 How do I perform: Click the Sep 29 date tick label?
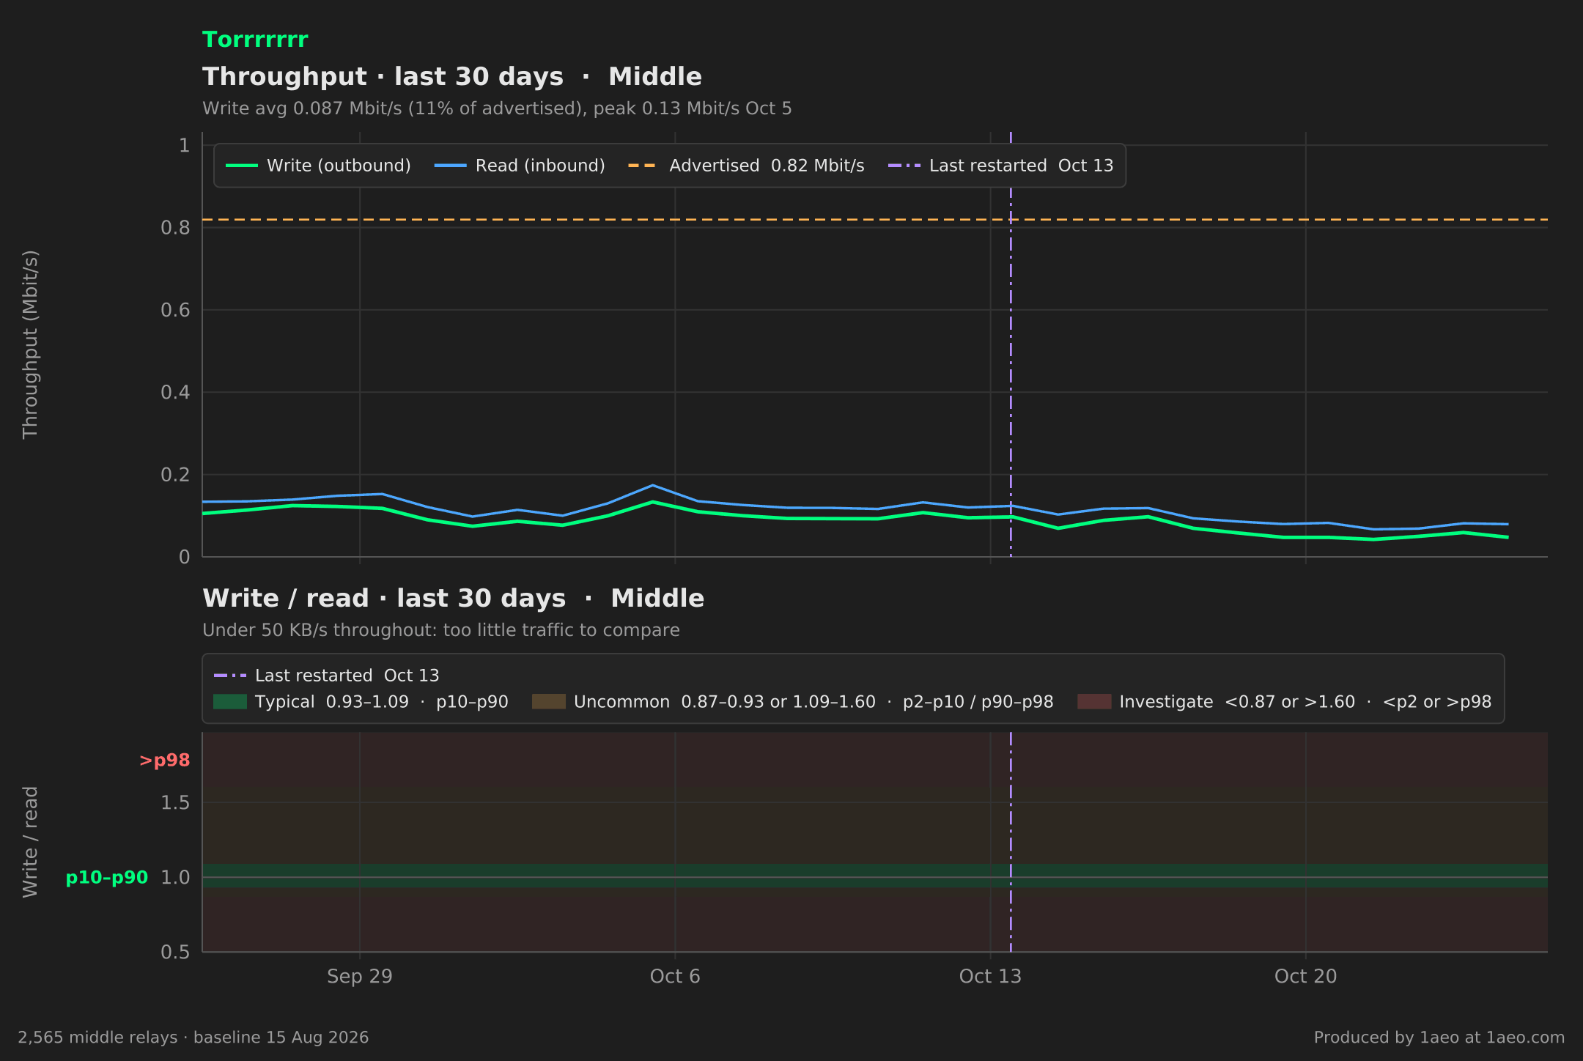(x=360, y=977)
